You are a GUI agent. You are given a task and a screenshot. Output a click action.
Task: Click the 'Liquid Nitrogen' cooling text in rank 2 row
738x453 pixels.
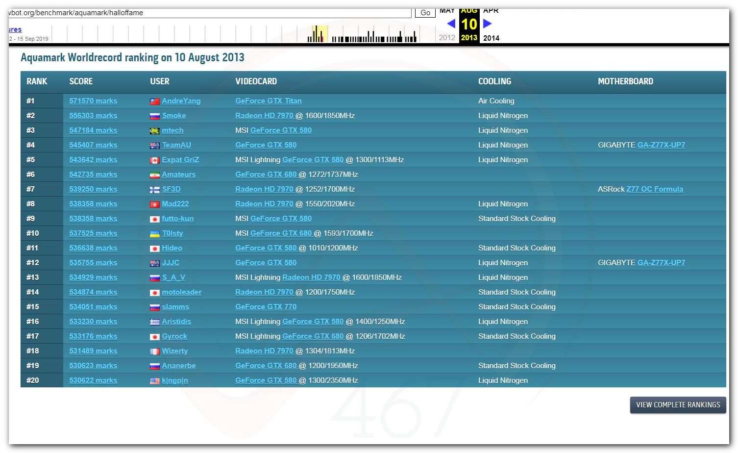pyautogui.click(x=503, y=116)
